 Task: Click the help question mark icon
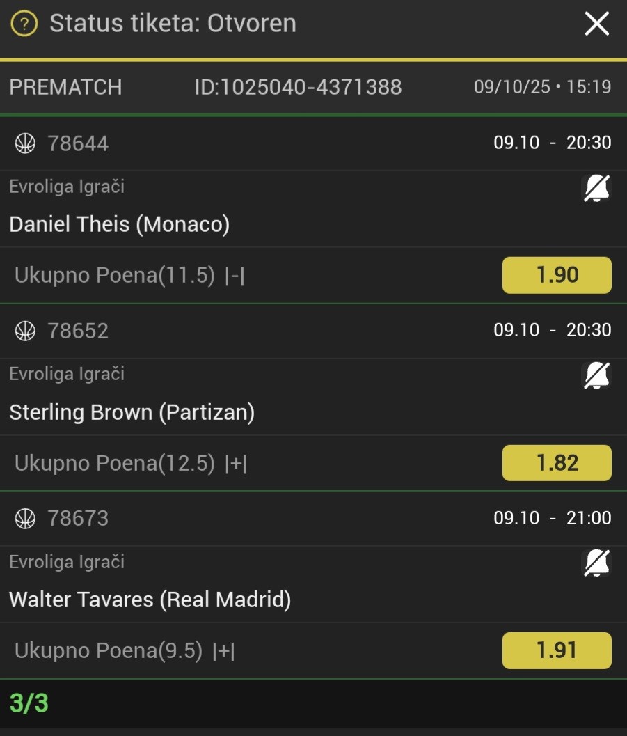(24, 24)
